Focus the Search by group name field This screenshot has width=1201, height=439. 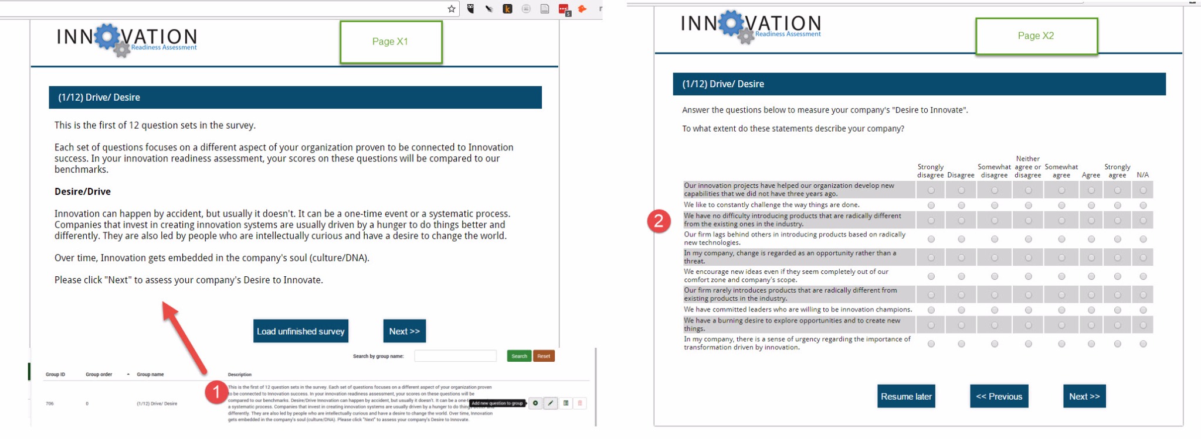[x=455, y=356]
